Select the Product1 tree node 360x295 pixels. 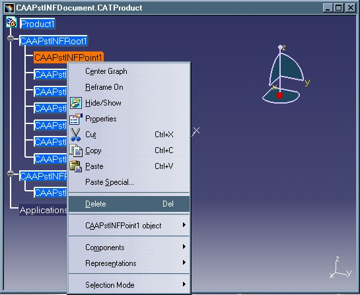[x=38, y=24]
